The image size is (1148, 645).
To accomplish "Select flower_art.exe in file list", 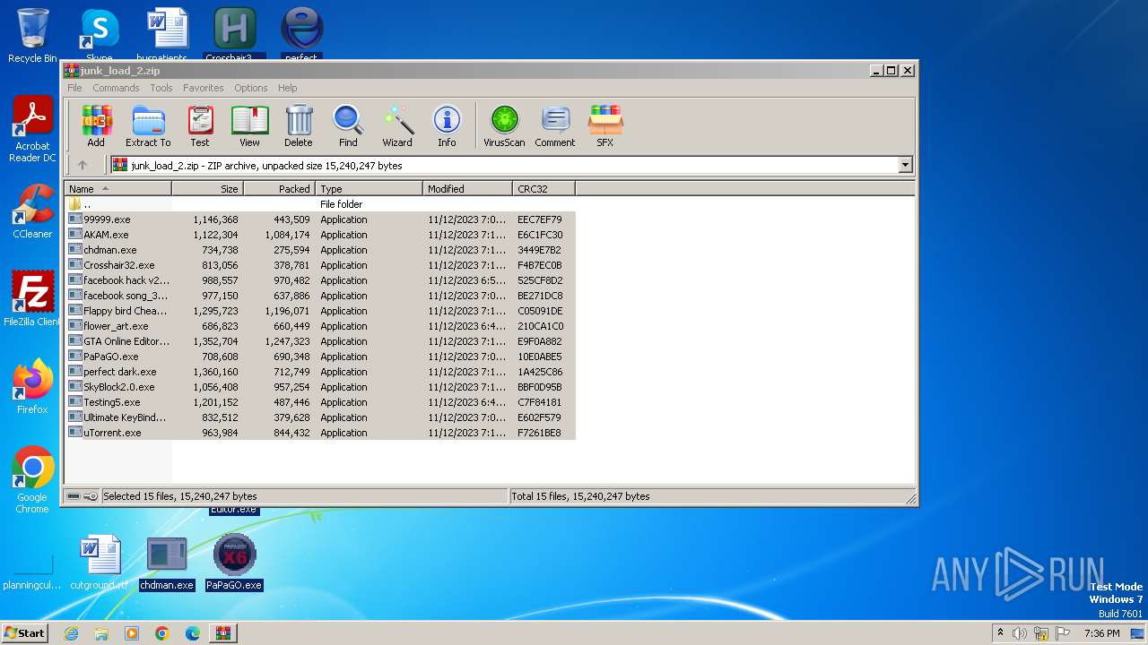I will [320, 326].
